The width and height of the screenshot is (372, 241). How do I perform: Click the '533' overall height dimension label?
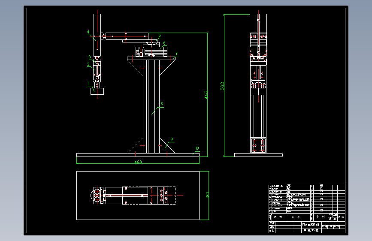pyautogui.click(x=222, y=86)
